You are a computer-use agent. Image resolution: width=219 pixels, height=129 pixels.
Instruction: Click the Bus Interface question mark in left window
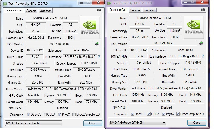click(99, 57)
